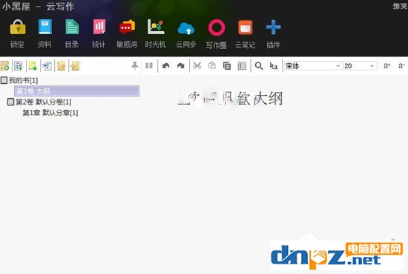Increase font size with a+ button
Viewport: 408px width, 274px height.
386,65
